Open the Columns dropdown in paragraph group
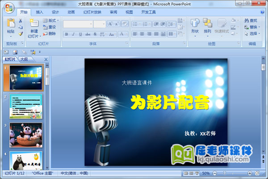The width and height of the screenshot is (268, 179). coord(172,34)
